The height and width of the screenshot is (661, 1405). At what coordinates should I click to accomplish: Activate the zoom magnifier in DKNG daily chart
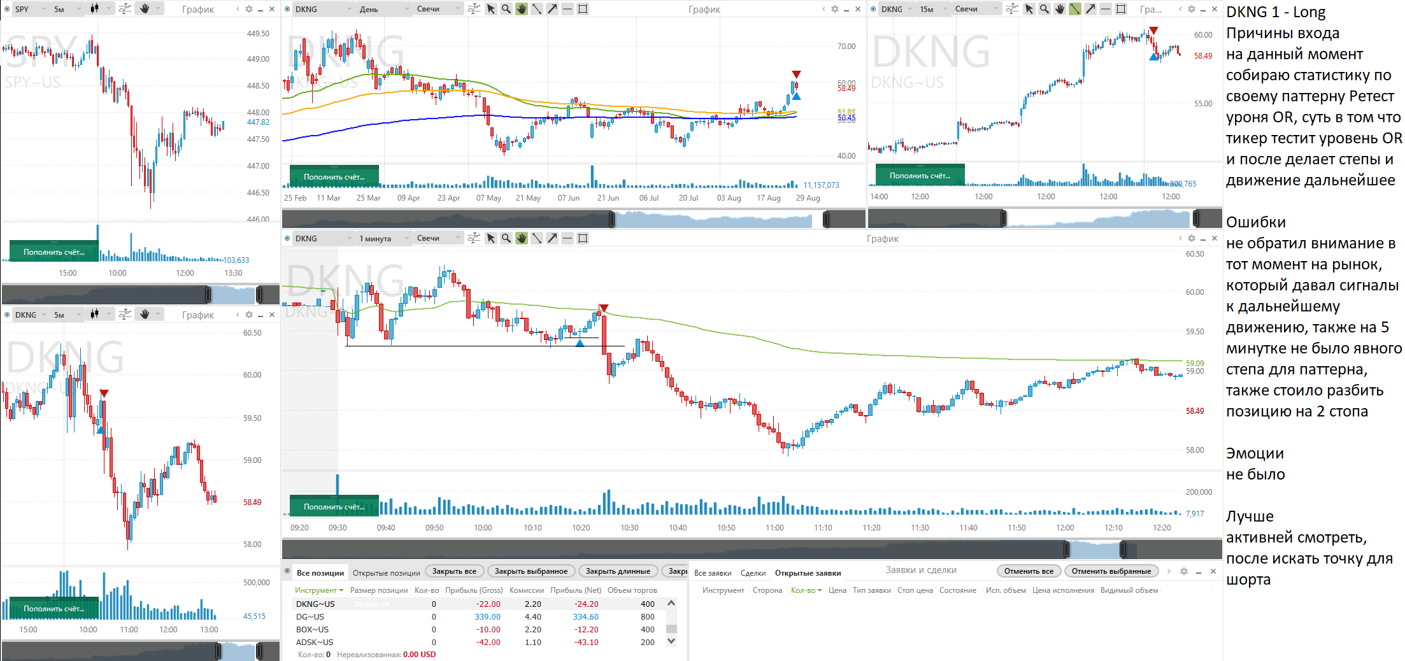point(506,9)
